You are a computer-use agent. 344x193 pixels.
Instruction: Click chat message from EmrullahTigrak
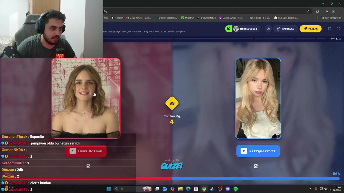pyautogui.click(x=23, y=137)
